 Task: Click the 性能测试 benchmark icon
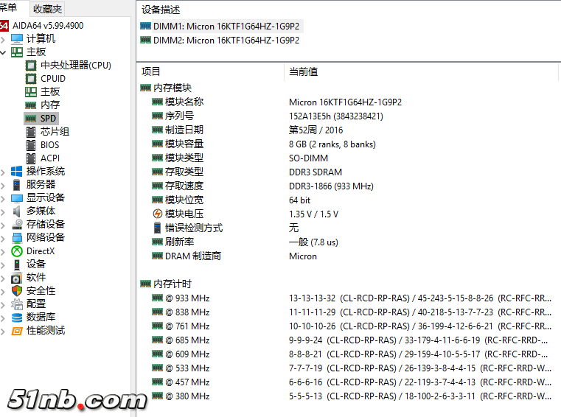click(x=17, y=331)
